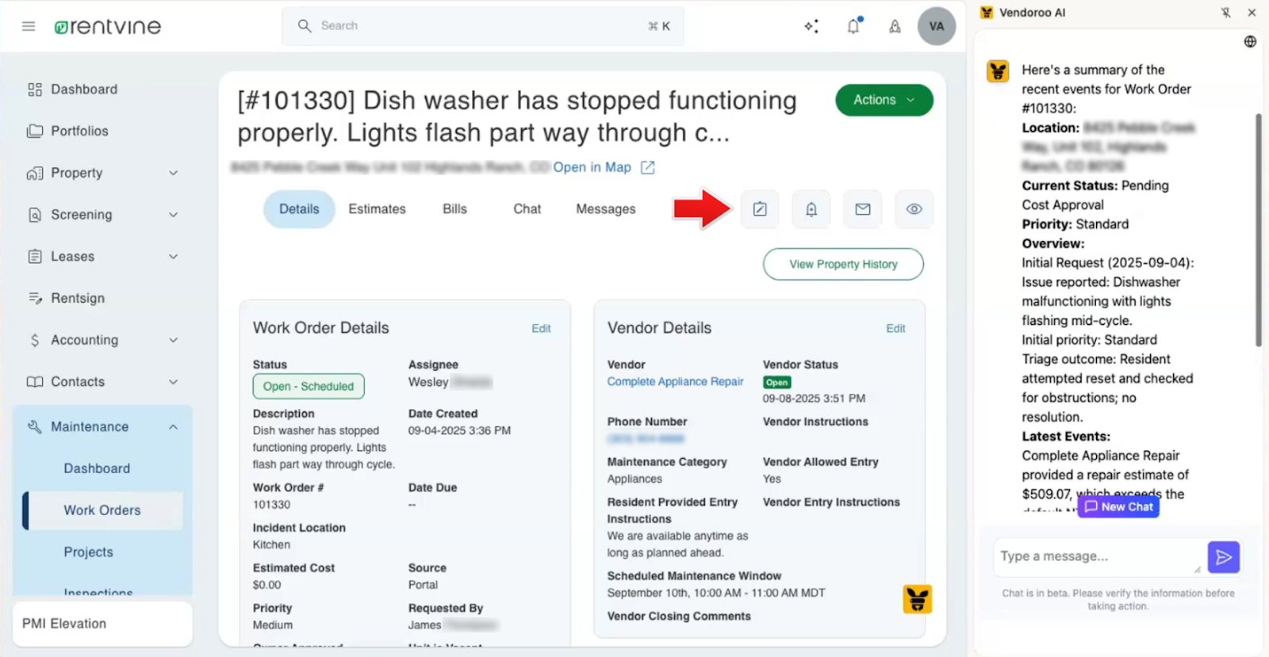Image resolution: width=1269 pixels, height=657 pixels.
Task: Toggle the eye visibility icon
Action: point(914,209)
